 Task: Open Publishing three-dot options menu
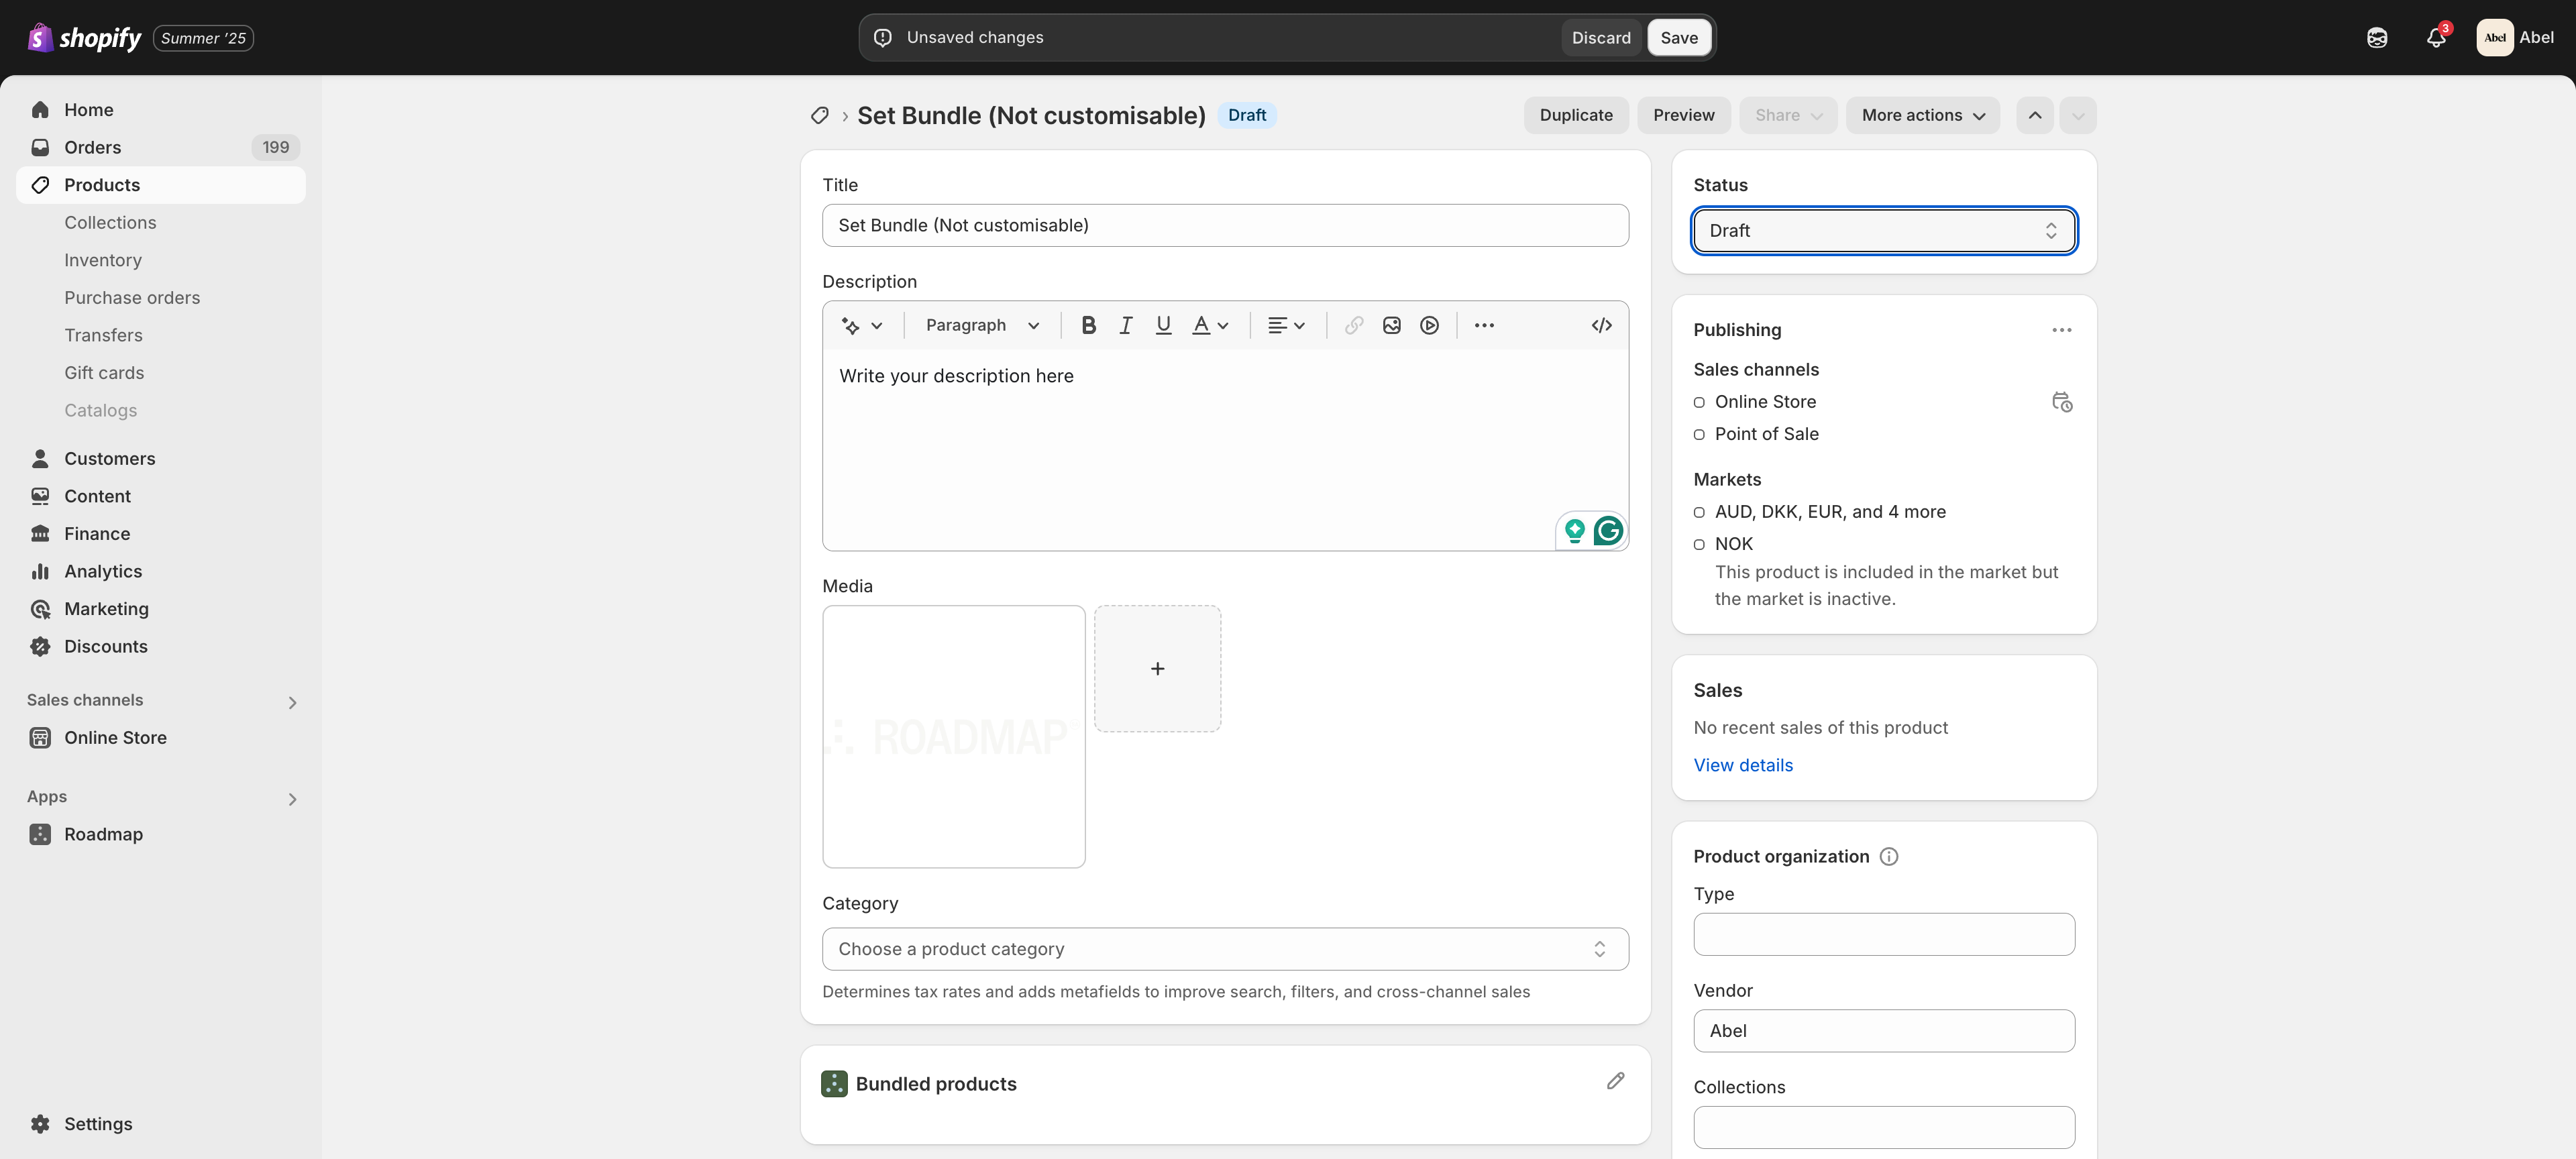[2061, 330]
